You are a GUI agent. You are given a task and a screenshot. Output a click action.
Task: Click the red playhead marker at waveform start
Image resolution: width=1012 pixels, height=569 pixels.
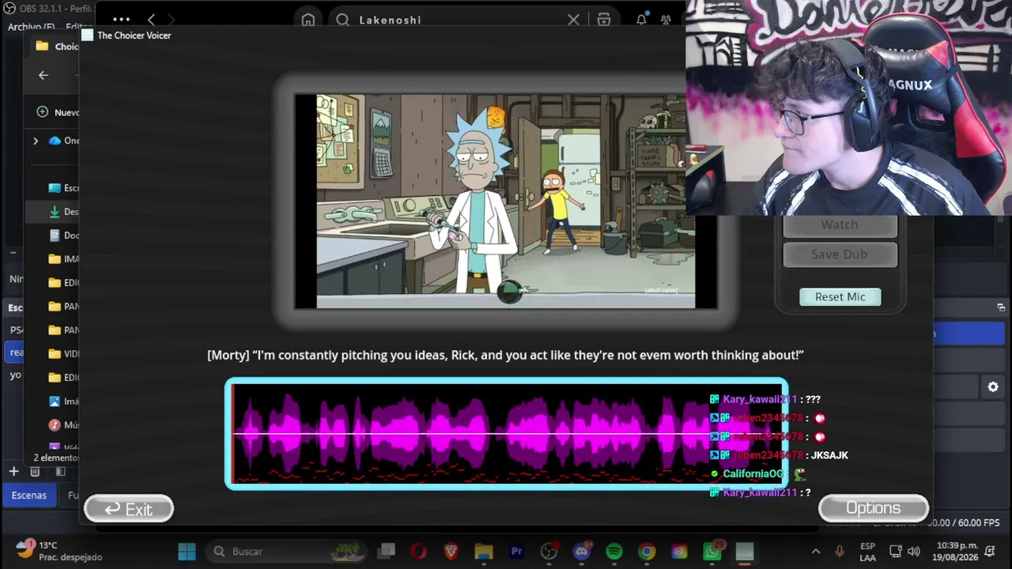tap(233, 434)
